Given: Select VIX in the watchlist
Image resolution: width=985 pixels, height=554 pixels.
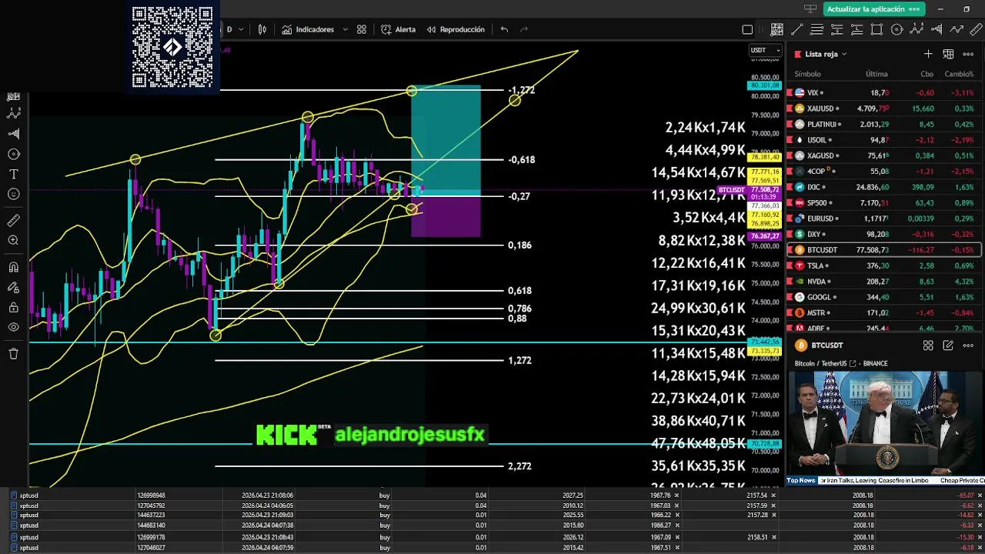Looking at the screenshot, I should point(883,92).
